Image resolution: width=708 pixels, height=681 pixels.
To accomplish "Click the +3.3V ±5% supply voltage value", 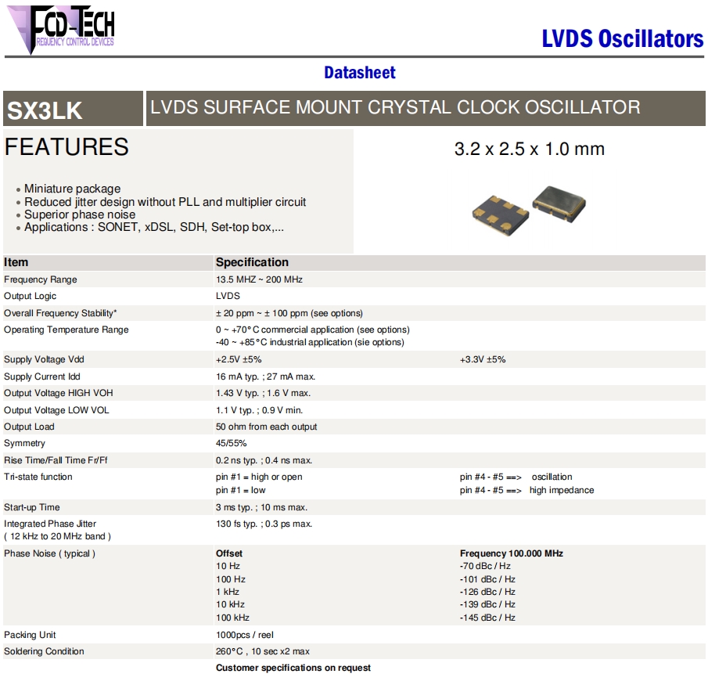I will point(483,359).
